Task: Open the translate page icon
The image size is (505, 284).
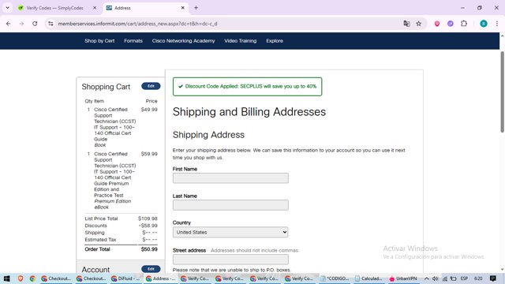Action: pos(406,24)
